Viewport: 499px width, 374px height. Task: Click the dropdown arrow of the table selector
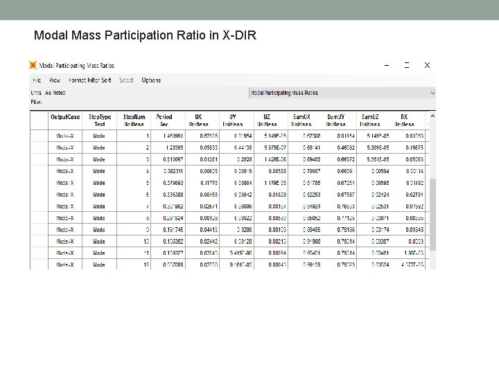click(x=432, y=93)
